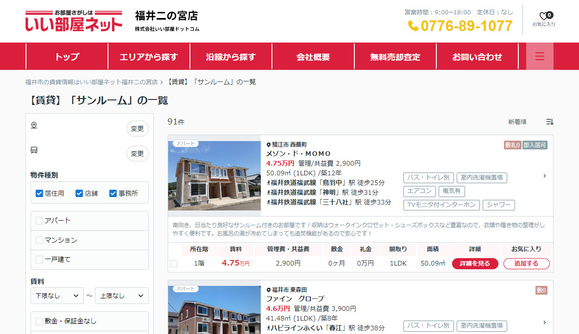
Task: Open maximum rent 上限なし dropdown
Action: click(122, 296)
